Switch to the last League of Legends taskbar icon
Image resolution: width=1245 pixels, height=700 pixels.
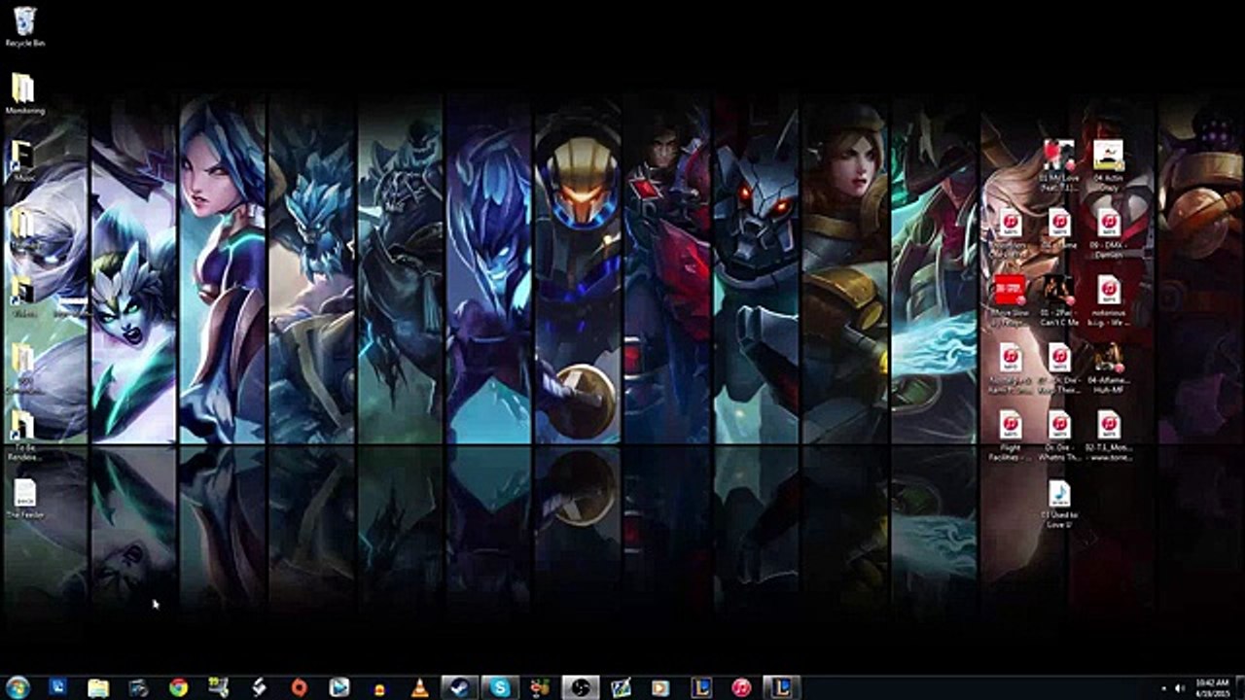(782, 688)
